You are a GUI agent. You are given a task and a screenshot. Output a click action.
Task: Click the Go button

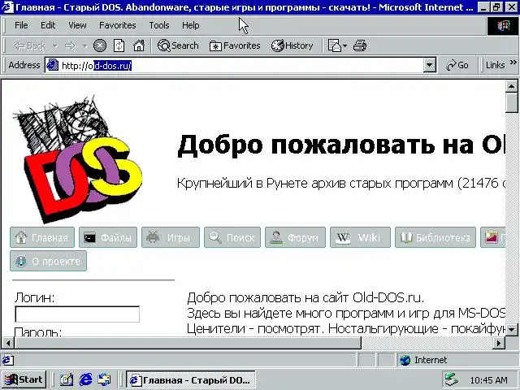457,65
